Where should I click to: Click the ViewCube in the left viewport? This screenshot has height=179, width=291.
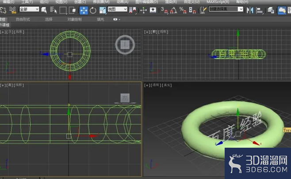pyautogui.click(x=125, y=99)
